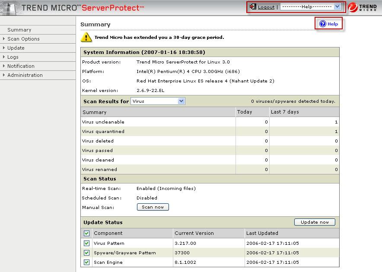Click the blue Help question mark icon
382x272 pixels.
pyautogui.click(x=322, y=24)
